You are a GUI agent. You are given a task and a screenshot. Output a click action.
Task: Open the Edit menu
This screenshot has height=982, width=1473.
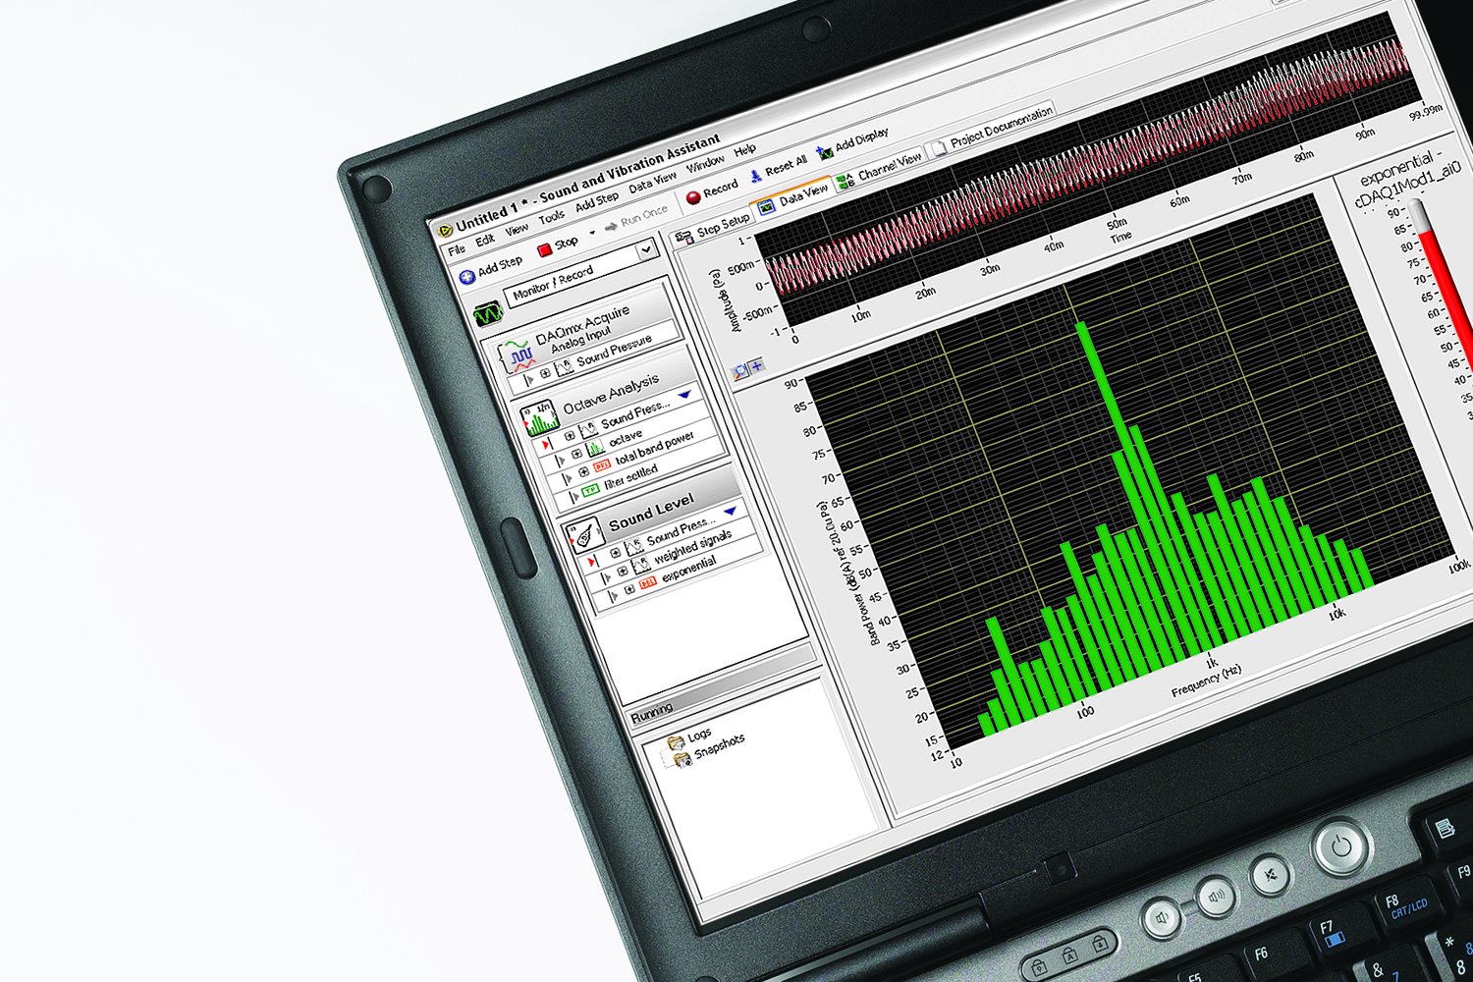pos(485,242)
